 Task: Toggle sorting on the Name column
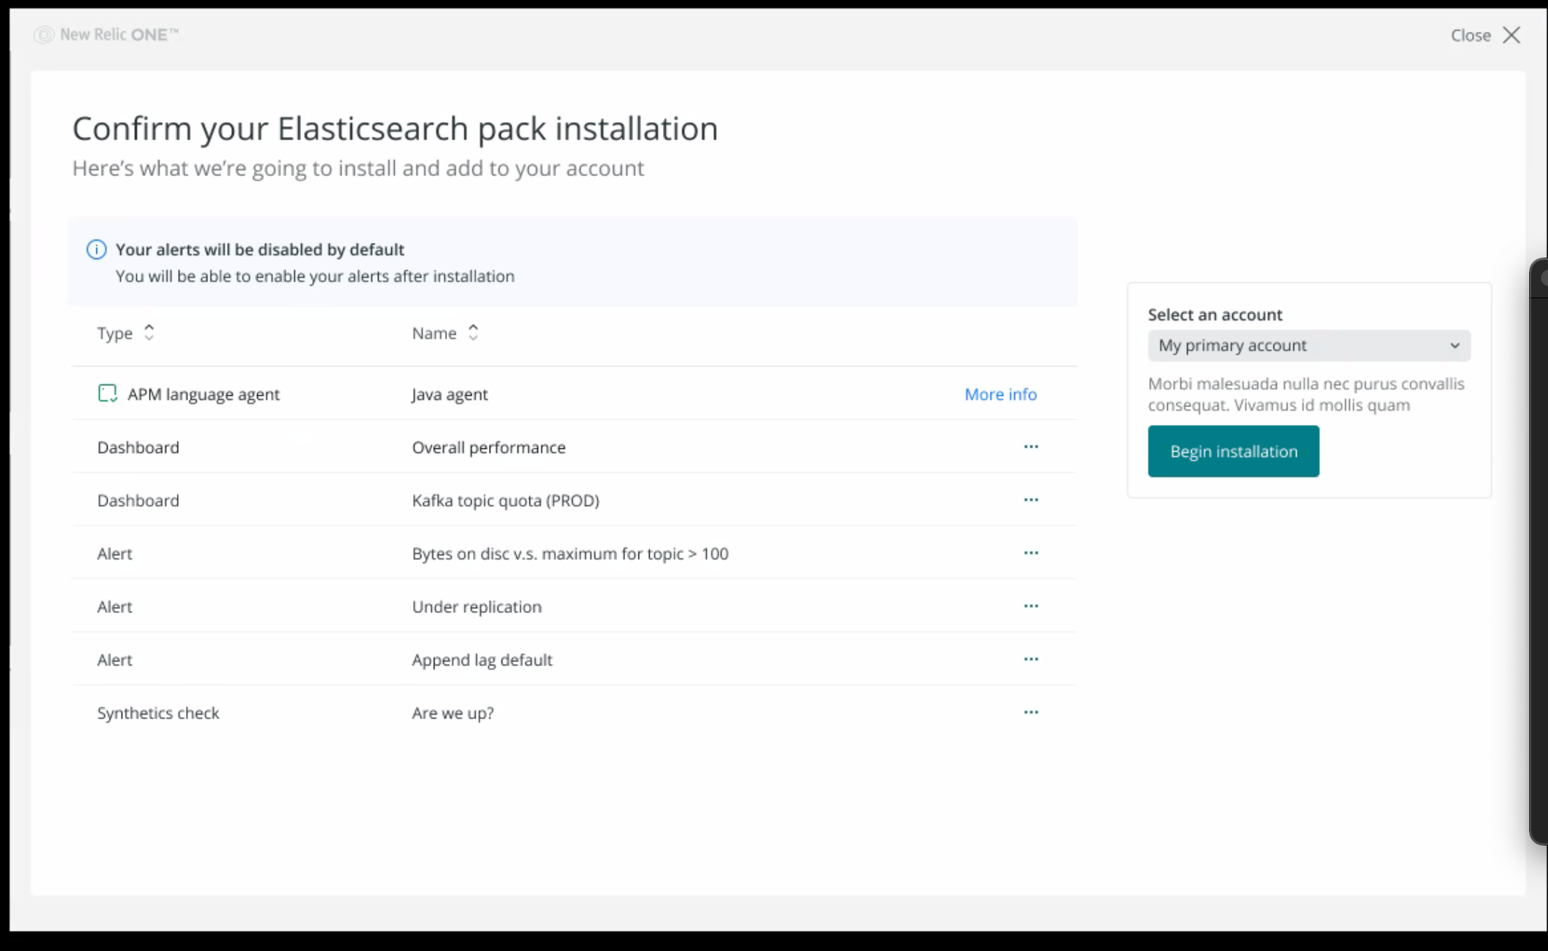click(473, 332)
